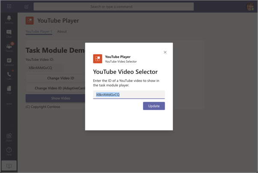Click the YouTube Video ID: label
Screen dimensions: 258x173
click(x=40, y=60)
